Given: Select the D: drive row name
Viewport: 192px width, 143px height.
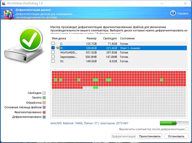Looking at the screenshot, I should 61,48.
